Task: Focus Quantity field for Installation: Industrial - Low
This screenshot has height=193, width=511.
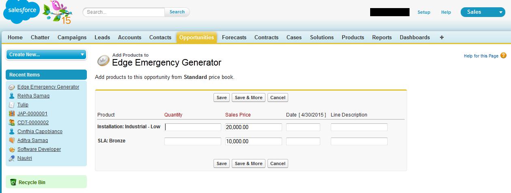Action: pos(193,127)
